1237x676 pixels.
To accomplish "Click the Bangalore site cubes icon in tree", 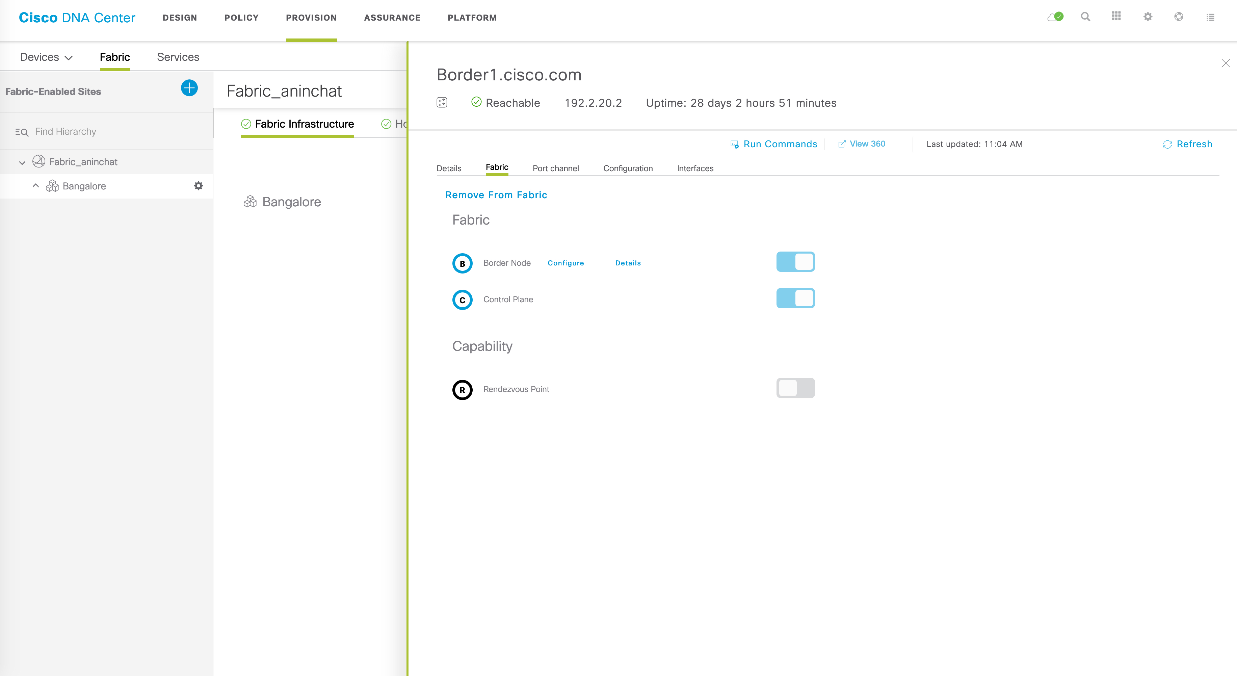I will pos(52,186).
